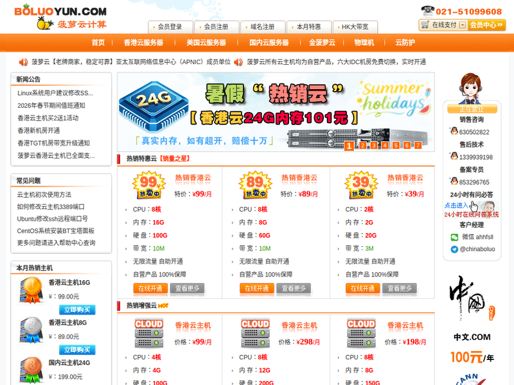514x385 pixels.
Task: Click 查看更多 for the ¥39/月 plan
Action: (399, 288)
